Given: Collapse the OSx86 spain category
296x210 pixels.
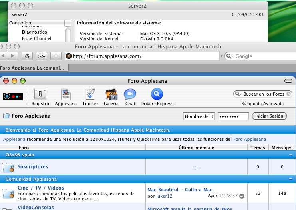Looking at the screenshot, I should [291, 155].
